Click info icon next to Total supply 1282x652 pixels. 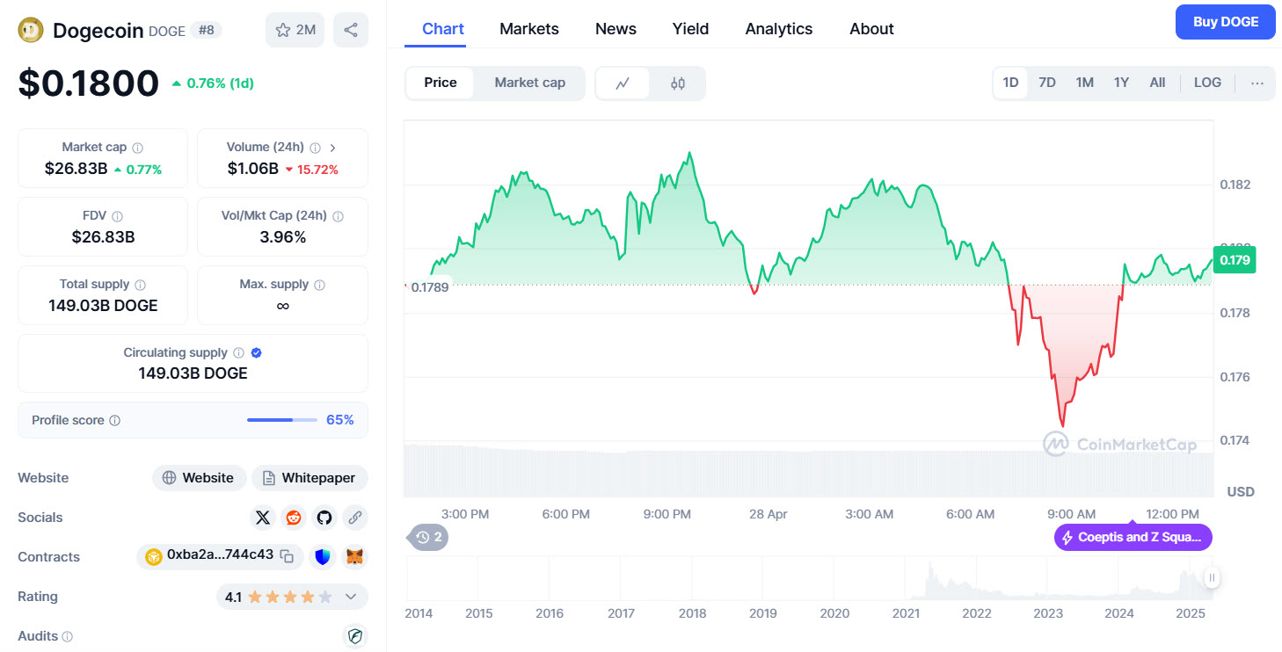(x=141, y=285)
